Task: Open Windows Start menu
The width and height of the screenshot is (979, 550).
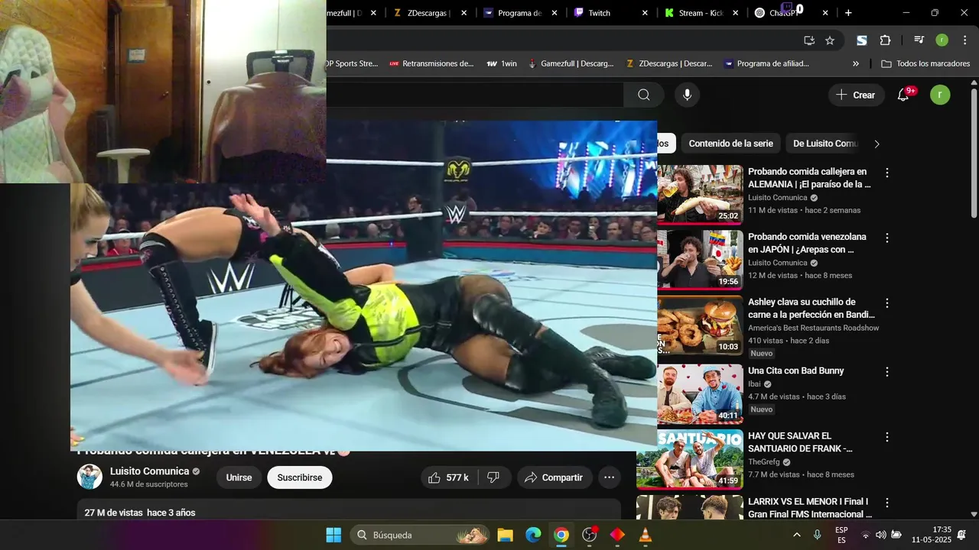Action: click(x=333, y=535)
